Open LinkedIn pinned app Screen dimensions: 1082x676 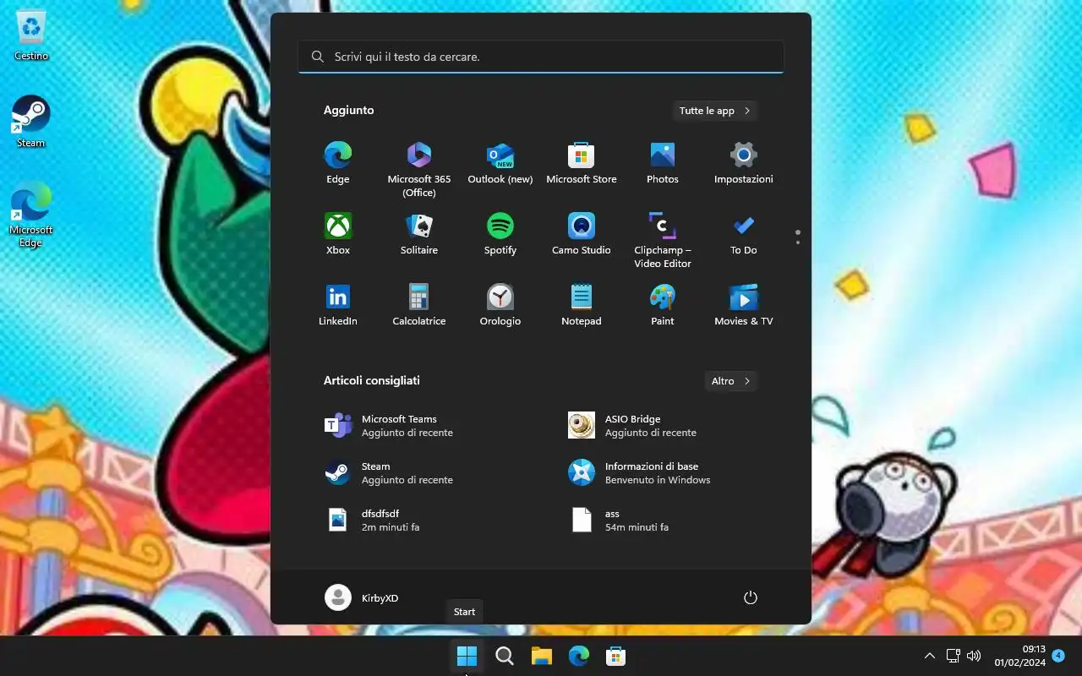(x=338, y=305)
